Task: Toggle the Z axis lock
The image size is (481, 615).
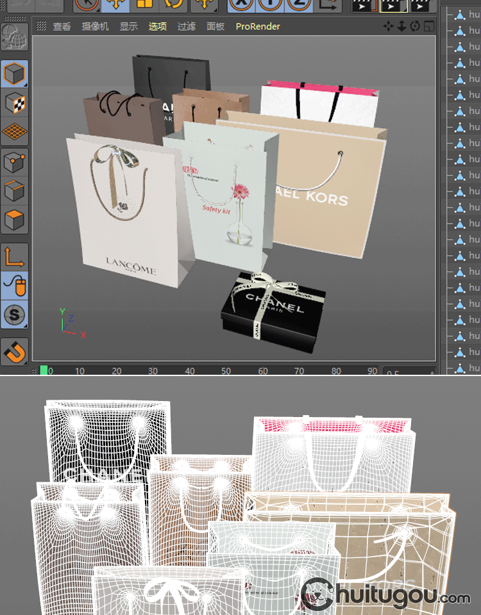Action: [298, 5]
